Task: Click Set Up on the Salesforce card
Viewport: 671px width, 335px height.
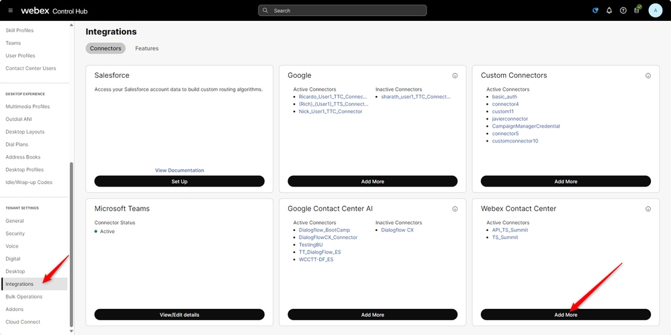Action: click(x=179, y=181)
